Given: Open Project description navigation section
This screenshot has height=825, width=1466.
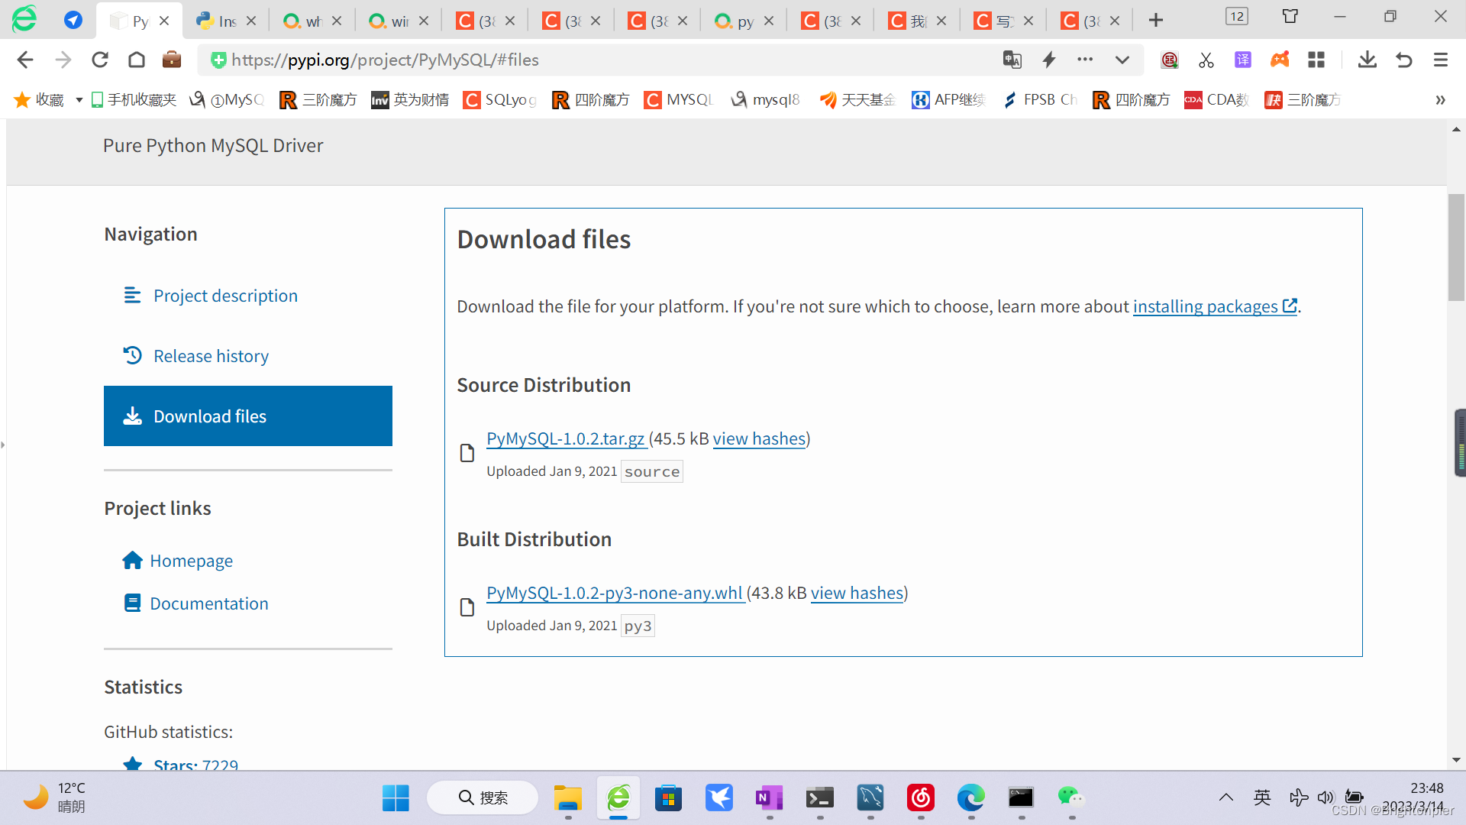Looking at the screenshot, I should point(224,295).
